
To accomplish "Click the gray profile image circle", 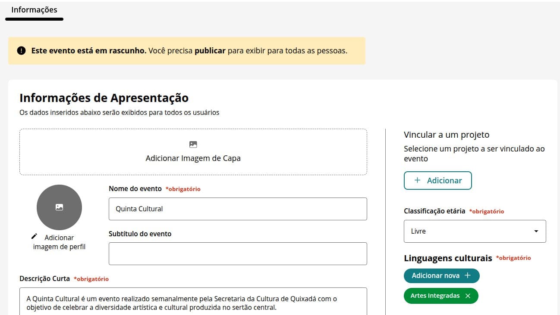I will [x=59, y=207].
